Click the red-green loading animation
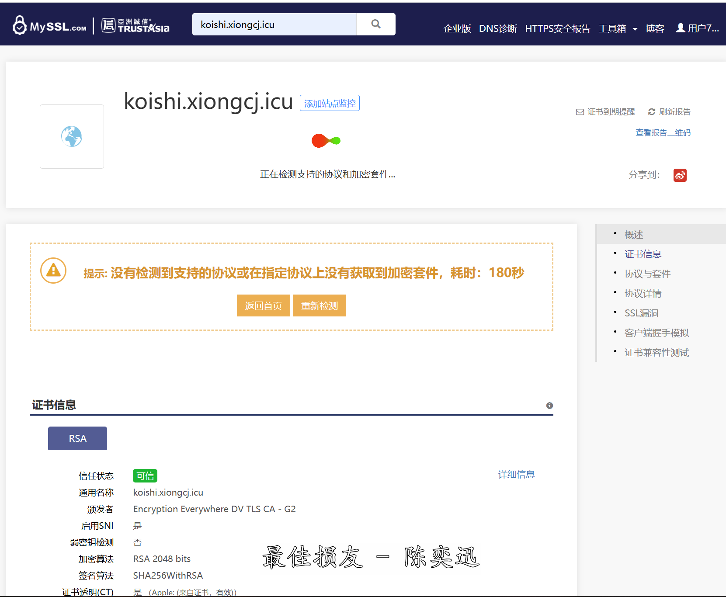The width and height of the screenshot is (726, 597). point(326,141)
